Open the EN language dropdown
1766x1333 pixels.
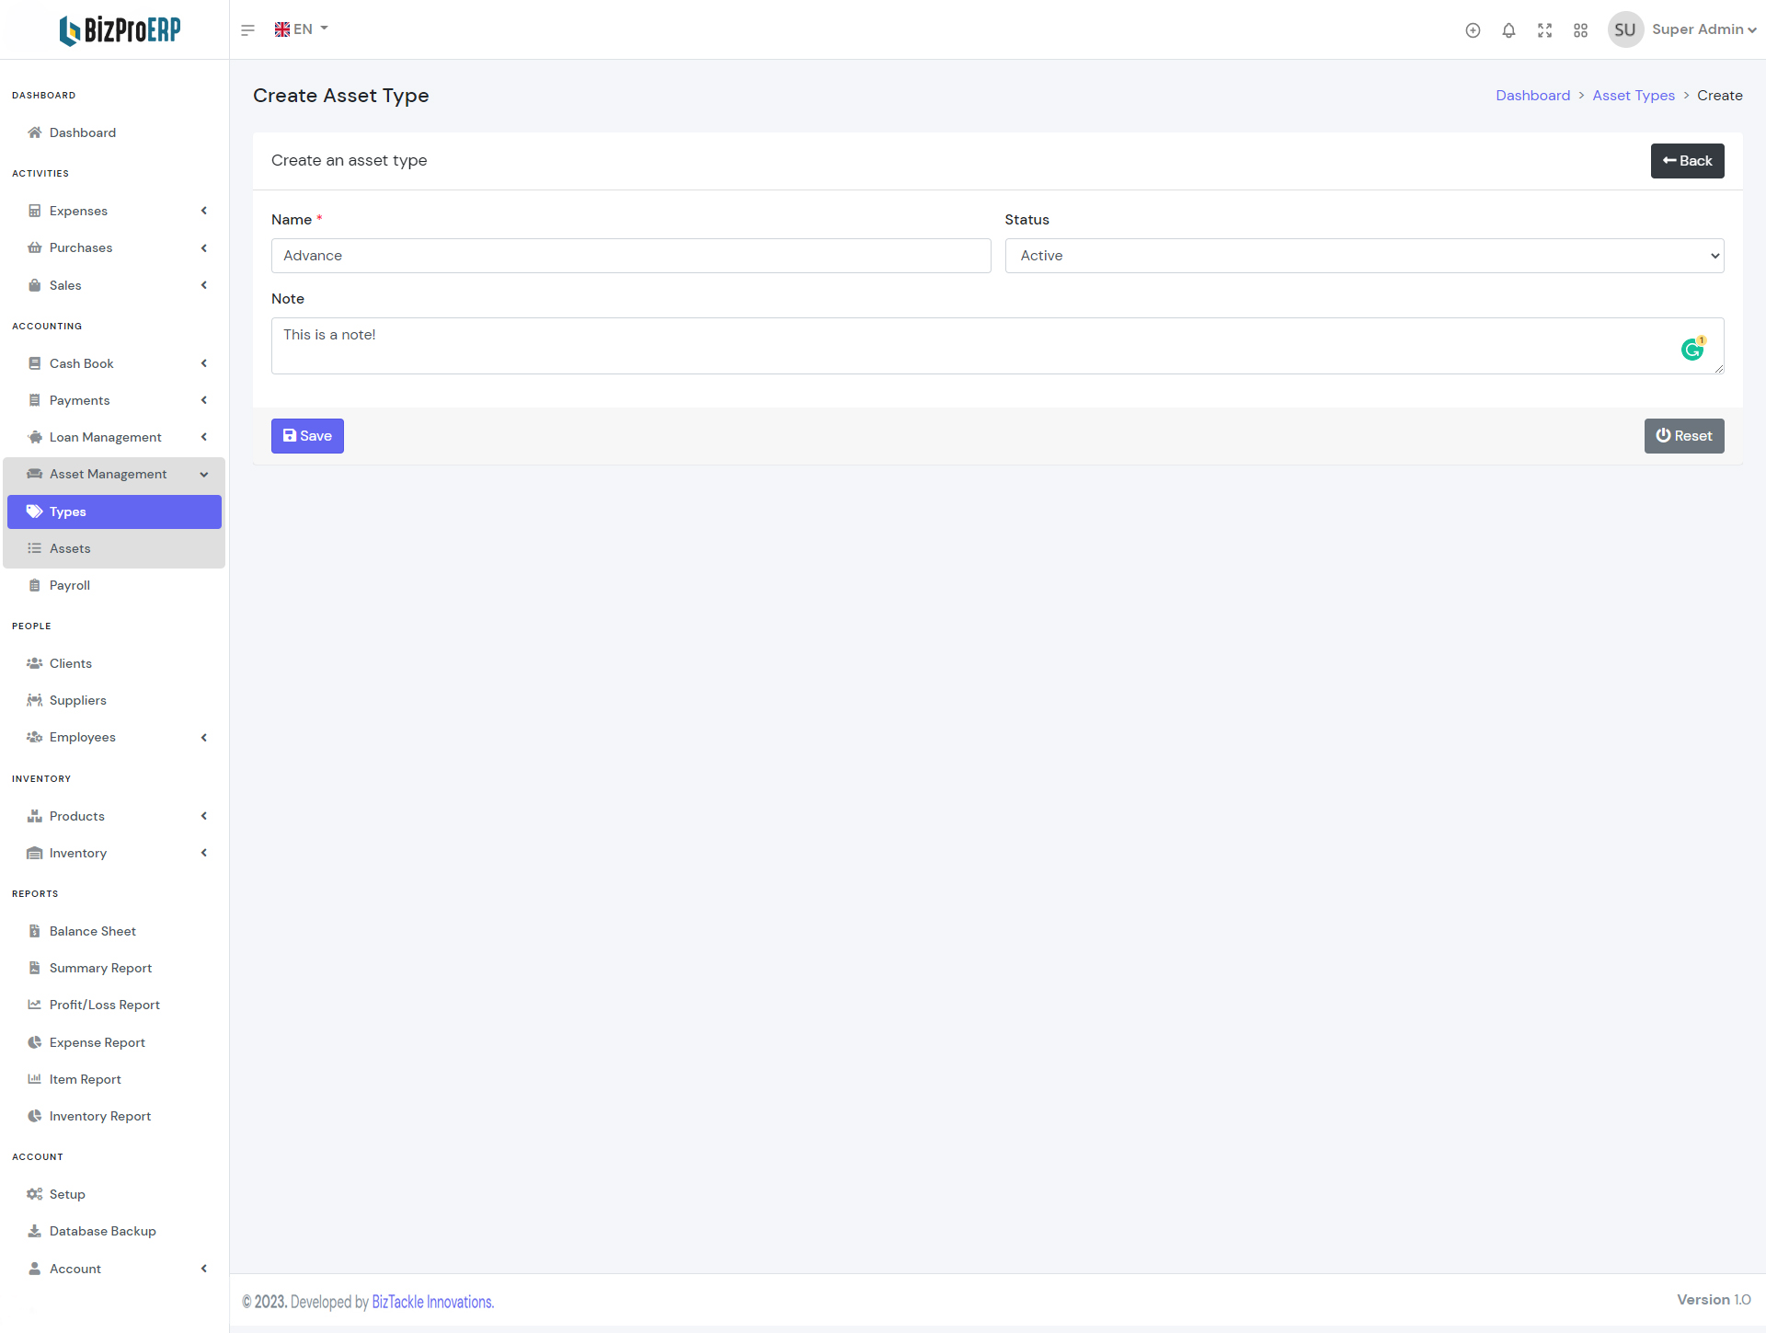[302, 29]
